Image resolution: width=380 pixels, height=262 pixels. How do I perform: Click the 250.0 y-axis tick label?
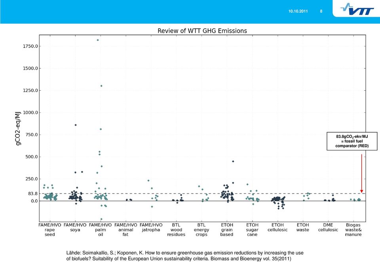pos(32,179)
